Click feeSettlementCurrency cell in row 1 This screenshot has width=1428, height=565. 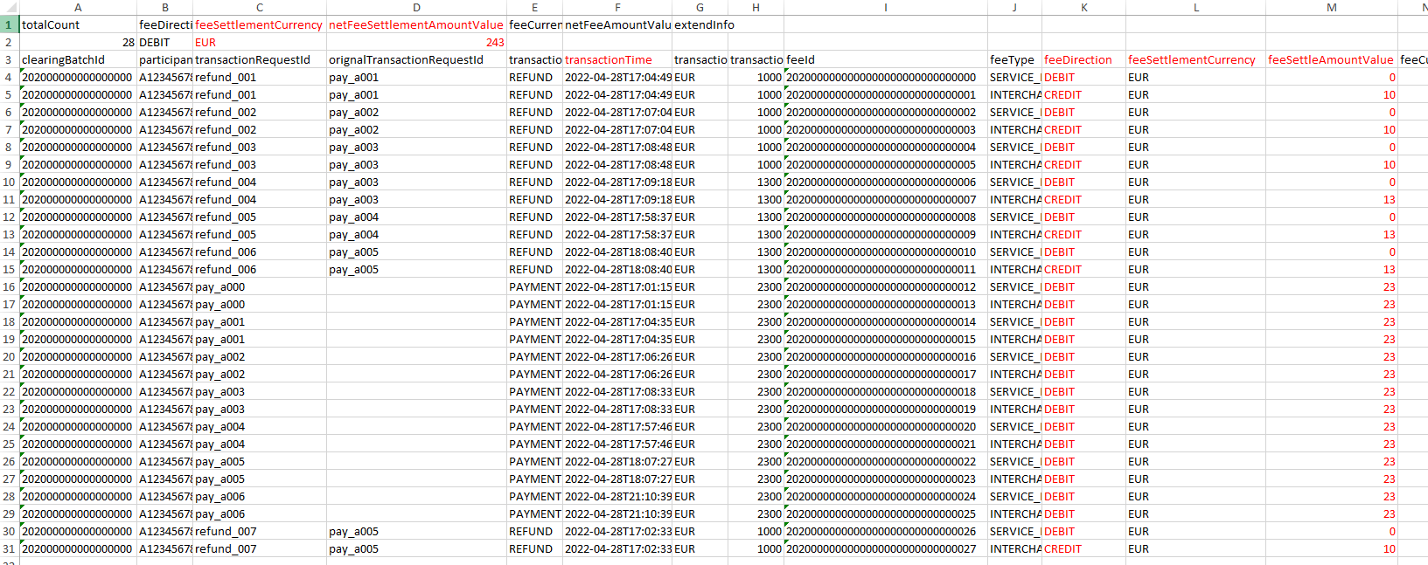click(x=260, y=24)
